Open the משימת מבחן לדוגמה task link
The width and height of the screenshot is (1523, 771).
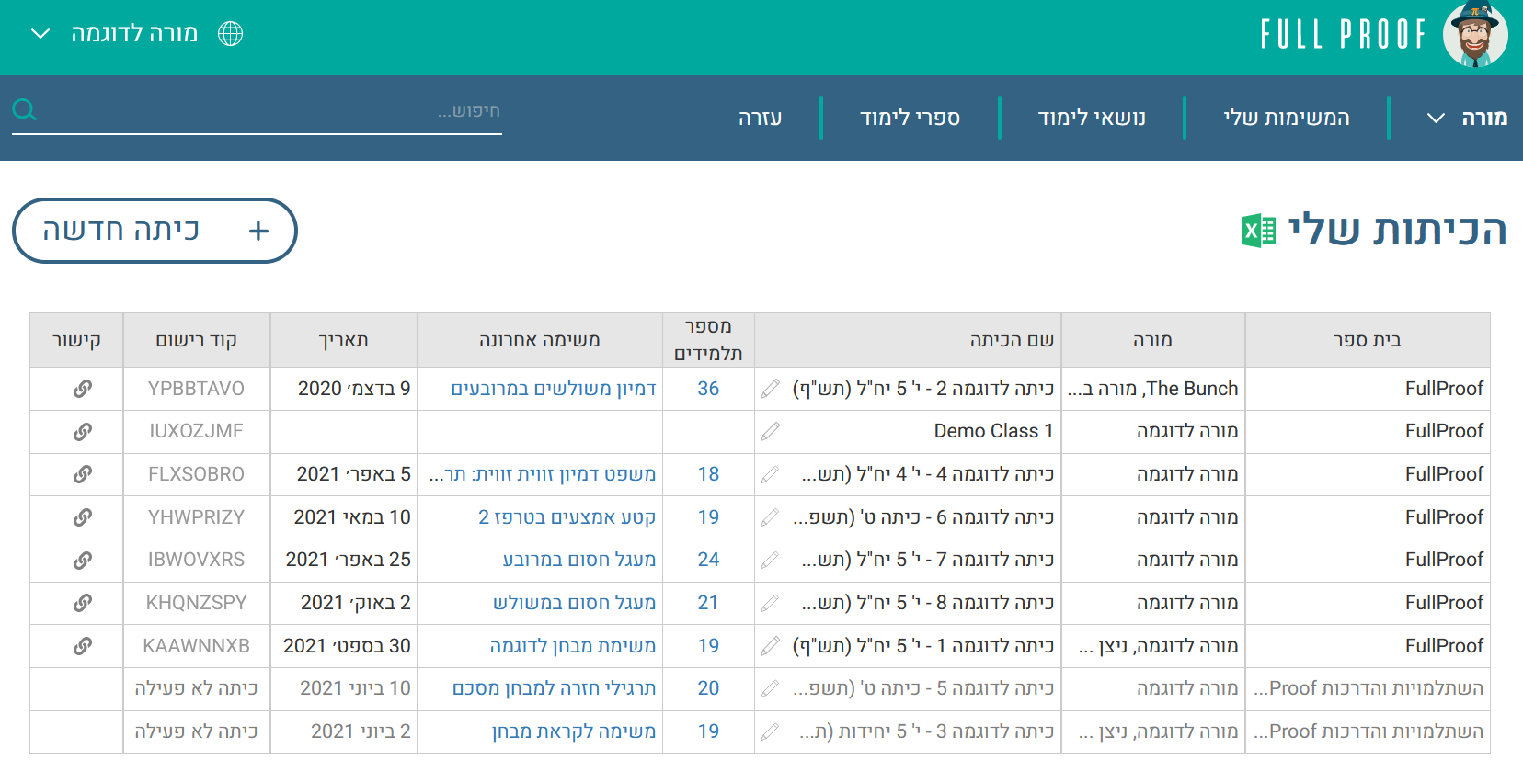572,646
